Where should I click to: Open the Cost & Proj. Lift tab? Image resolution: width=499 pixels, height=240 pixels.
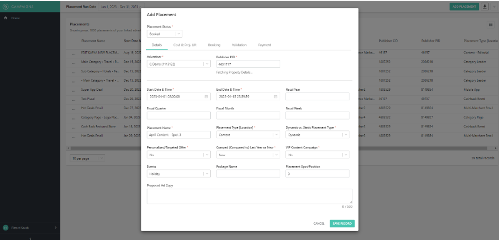pos(186,45)
